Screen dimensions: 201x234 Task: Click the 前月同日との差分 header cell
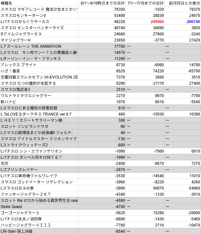click(183, 3)
